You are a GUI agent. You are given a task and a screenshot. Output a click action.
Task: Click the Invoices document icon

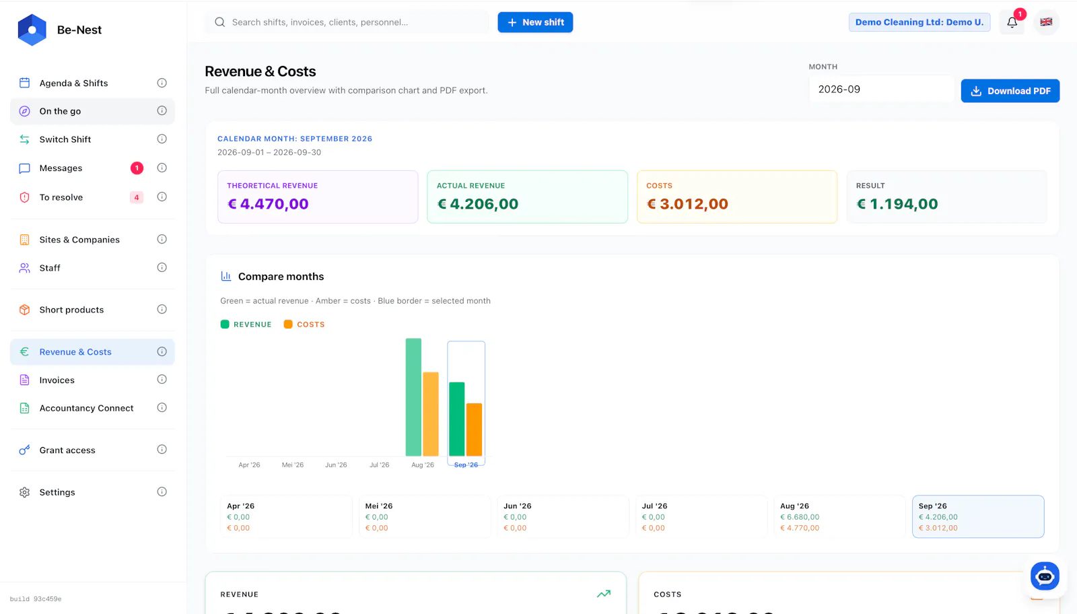pyautogui.click(x=25, y=380)
